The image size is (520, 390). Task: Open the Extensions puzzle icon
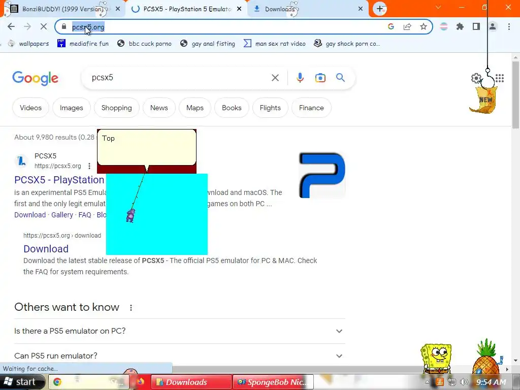tap(460, 26)
